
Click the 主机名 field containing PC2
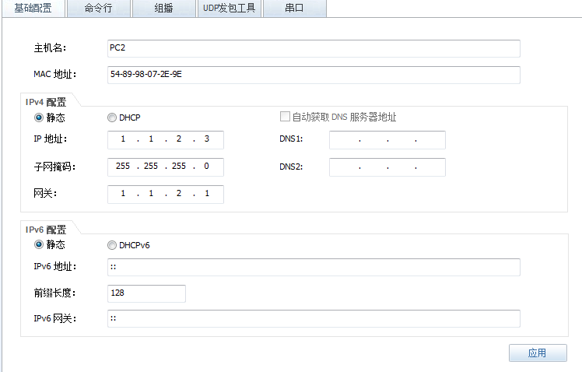pos(314,48)
